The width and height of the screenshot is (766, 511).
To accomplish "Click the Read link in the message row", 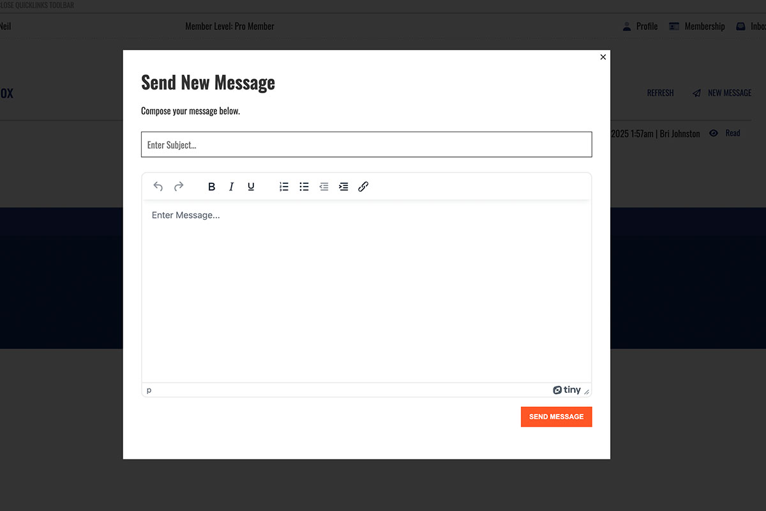I will coord(733,133).
